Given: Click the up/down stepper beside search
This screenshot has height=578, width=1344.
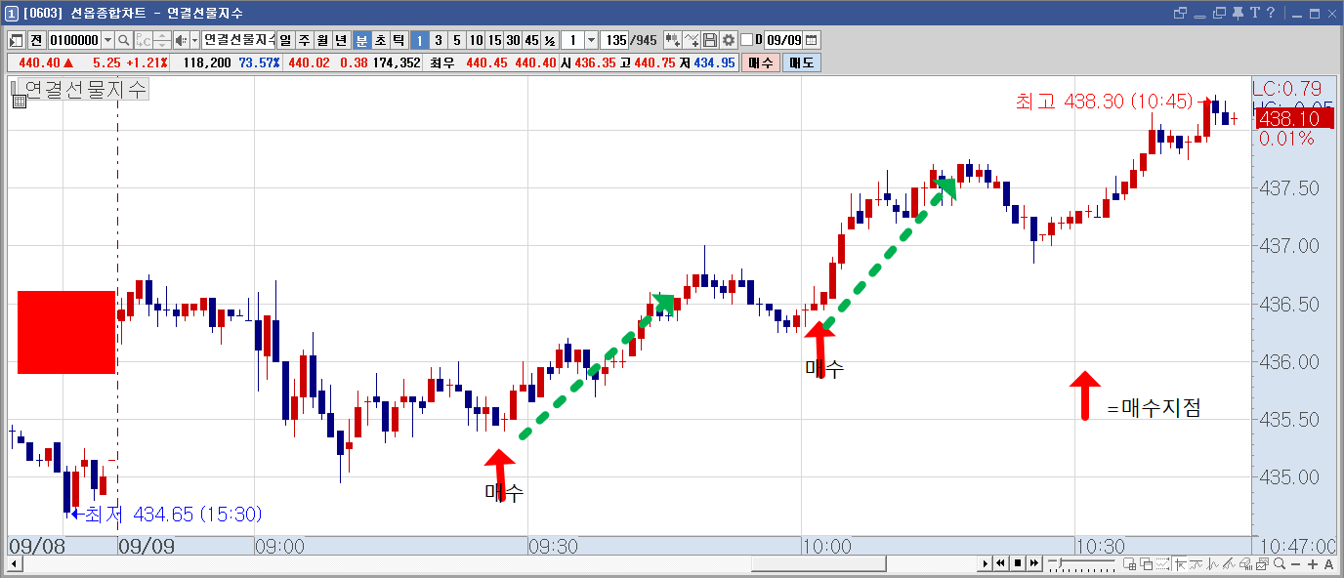Looking at the screenshot, I should click(162, 40).
